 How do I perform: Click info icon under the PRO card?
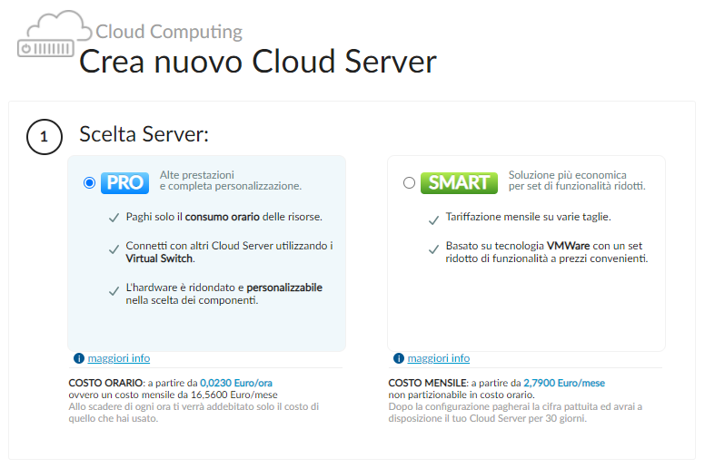click(78, 358)
